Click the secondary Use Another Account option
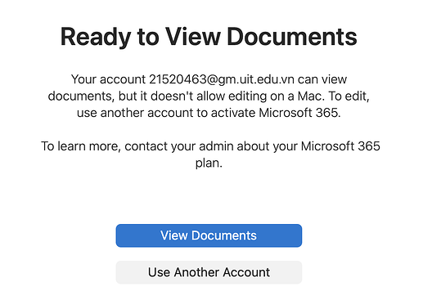 209,272
